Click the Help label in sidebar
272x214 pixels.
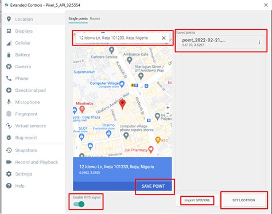point(20,186)
